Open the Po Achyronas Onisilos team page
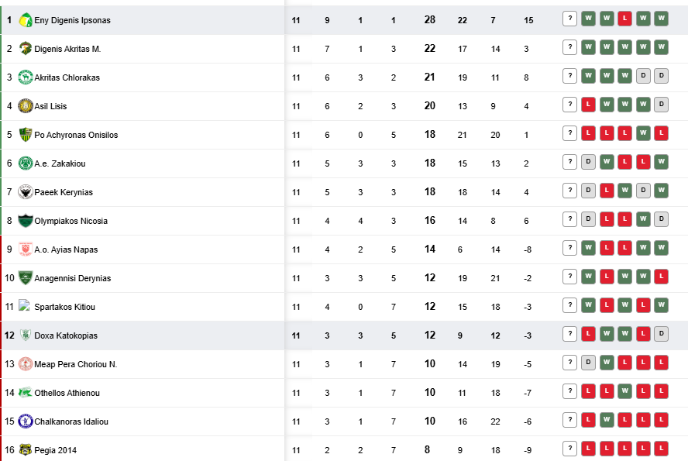The image size is (688, 461). (x=76, y=135)
